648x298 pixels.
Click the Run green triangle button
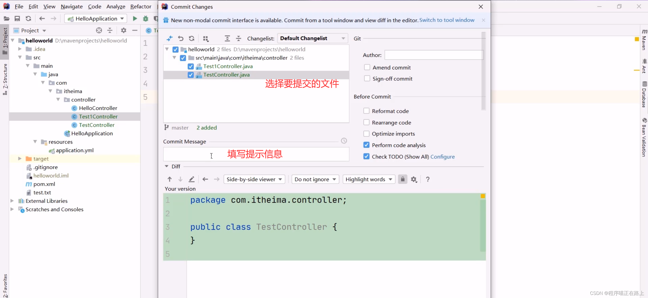tap(135, 18)
